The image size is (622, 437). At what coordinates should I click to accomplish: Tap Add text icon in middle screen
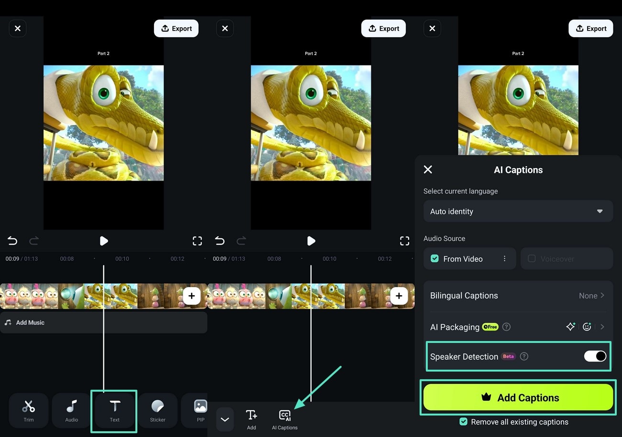252,419
